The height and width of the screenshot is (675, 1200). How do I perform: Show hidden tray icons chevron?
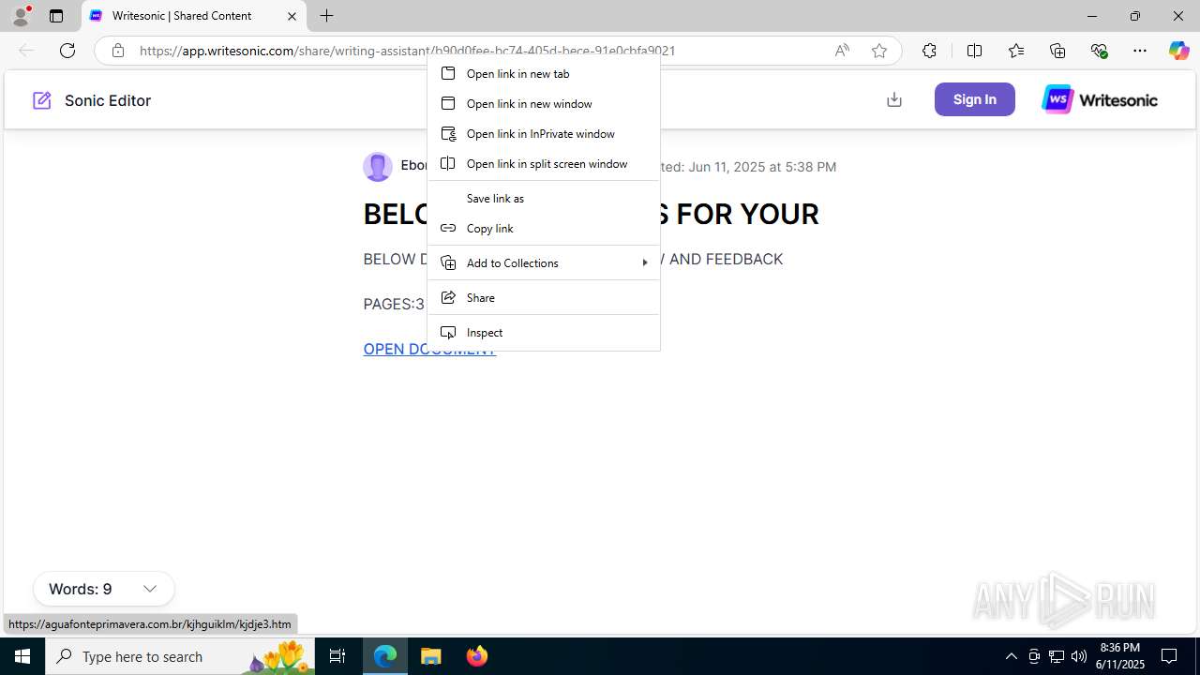coord(1012,656)
